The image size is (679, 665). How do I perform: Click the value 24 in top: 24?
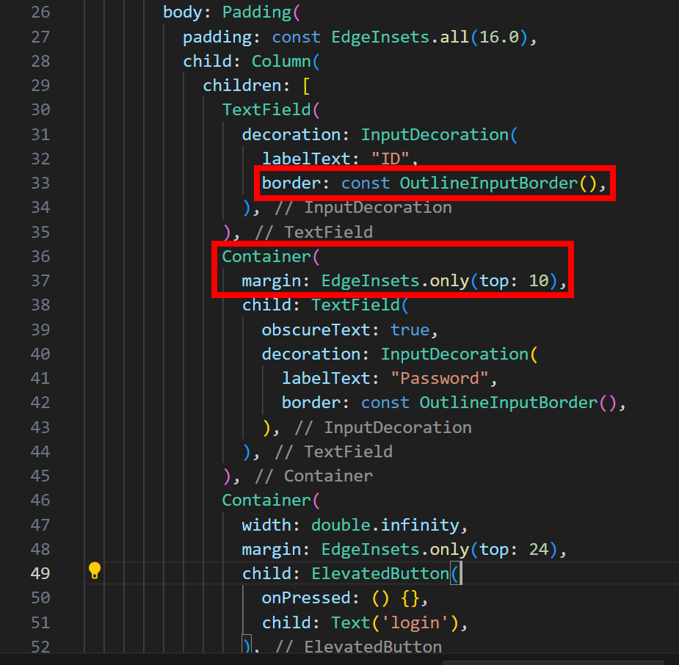point(539,549)
